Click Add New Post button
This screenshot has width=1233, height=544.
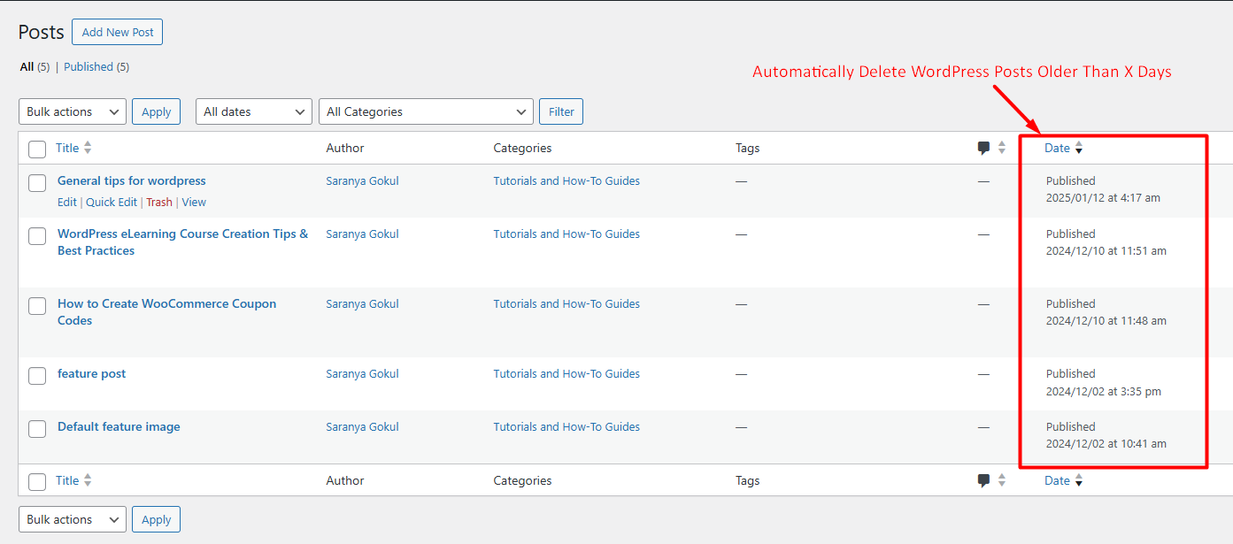pyautogui.click(x=118, y=32)
